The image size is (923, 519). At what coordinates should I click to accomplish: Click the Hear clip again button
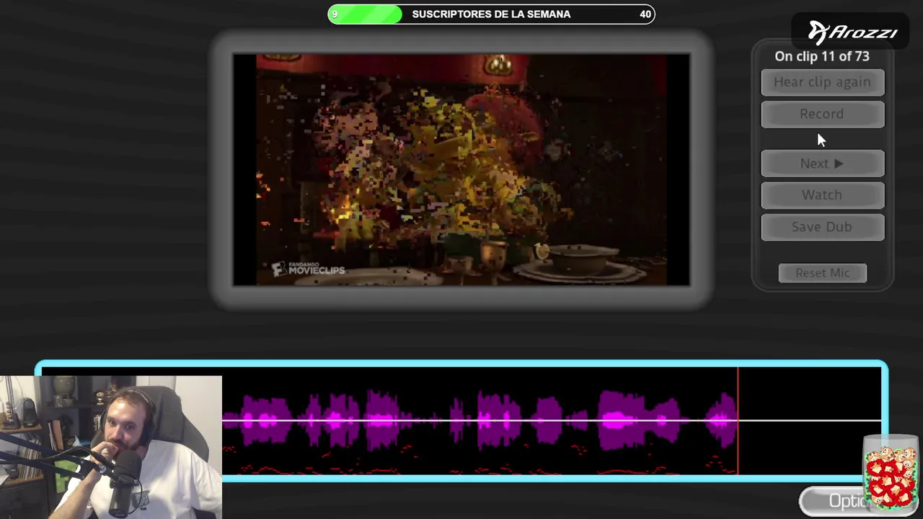click(x=822, y=82)
